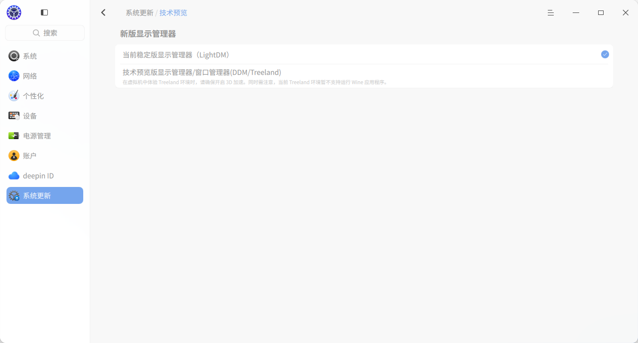Image resolution: width=638 pixels, height=343 pixels.
Task: Click the 设备 keyboard icon
Action: click(14, 116)
